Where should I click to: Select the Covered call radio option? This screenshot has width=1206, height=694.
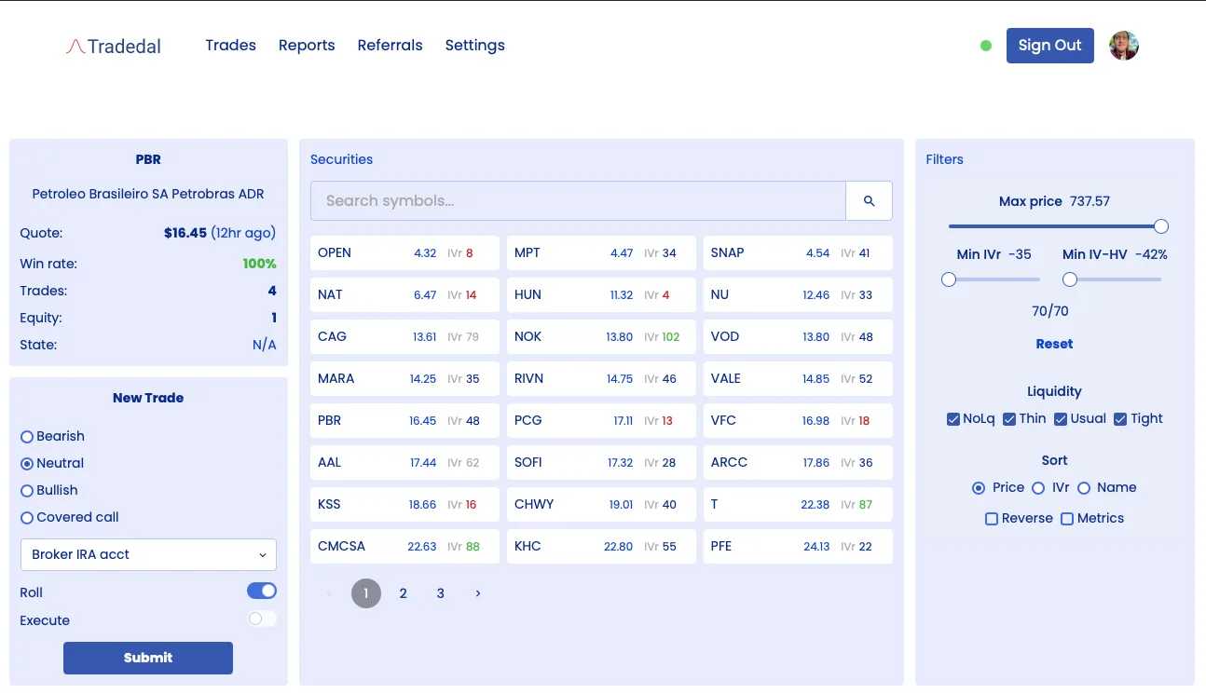pos(27,518)
